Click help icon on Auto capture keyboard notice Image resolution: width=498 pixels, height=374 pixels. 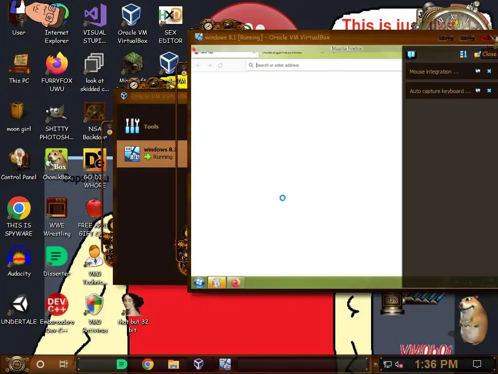click(x=478, y=91)
